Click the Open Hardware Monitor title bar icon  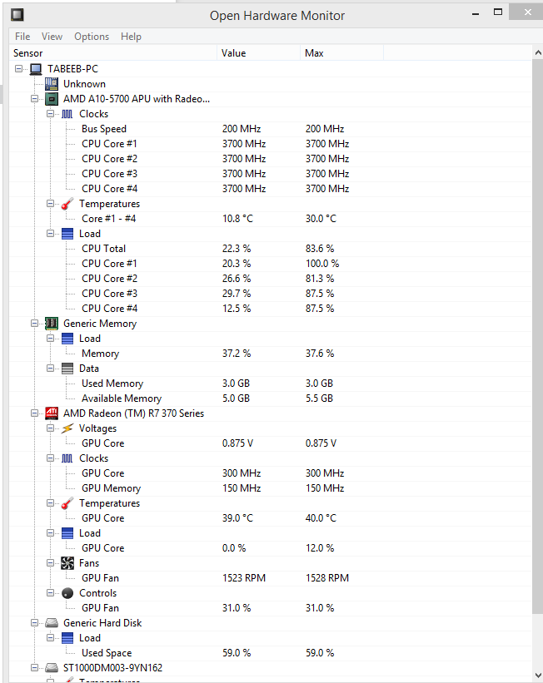point(17,15)
